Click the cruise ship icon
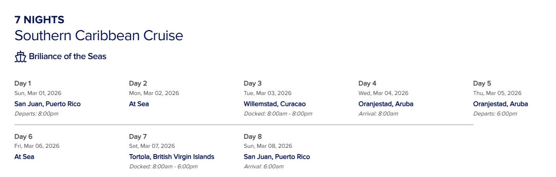Viewport: 556px width, 177px height. (20, 57)
